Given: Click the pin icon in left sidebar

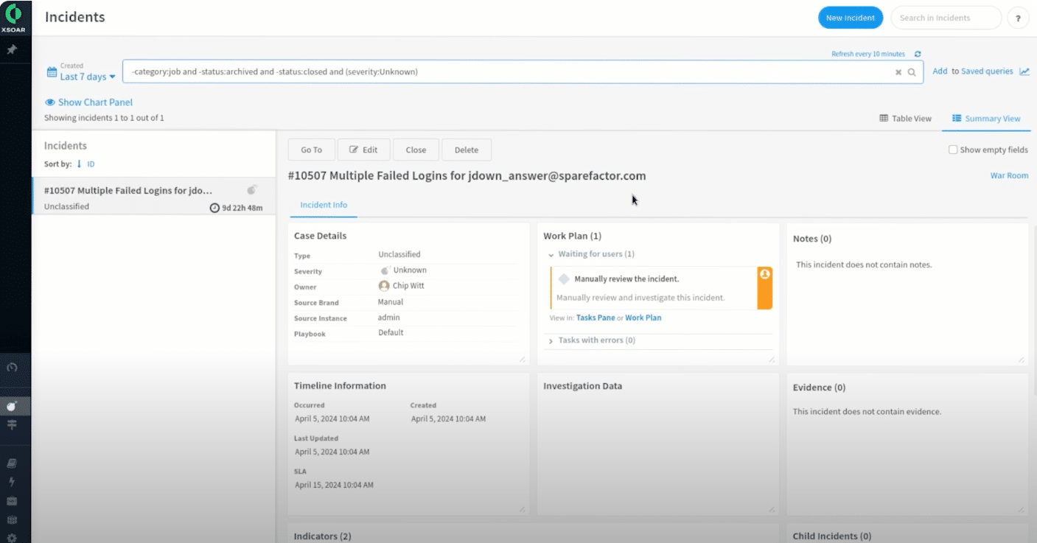Looking at the screenshot, I should 12,50.
